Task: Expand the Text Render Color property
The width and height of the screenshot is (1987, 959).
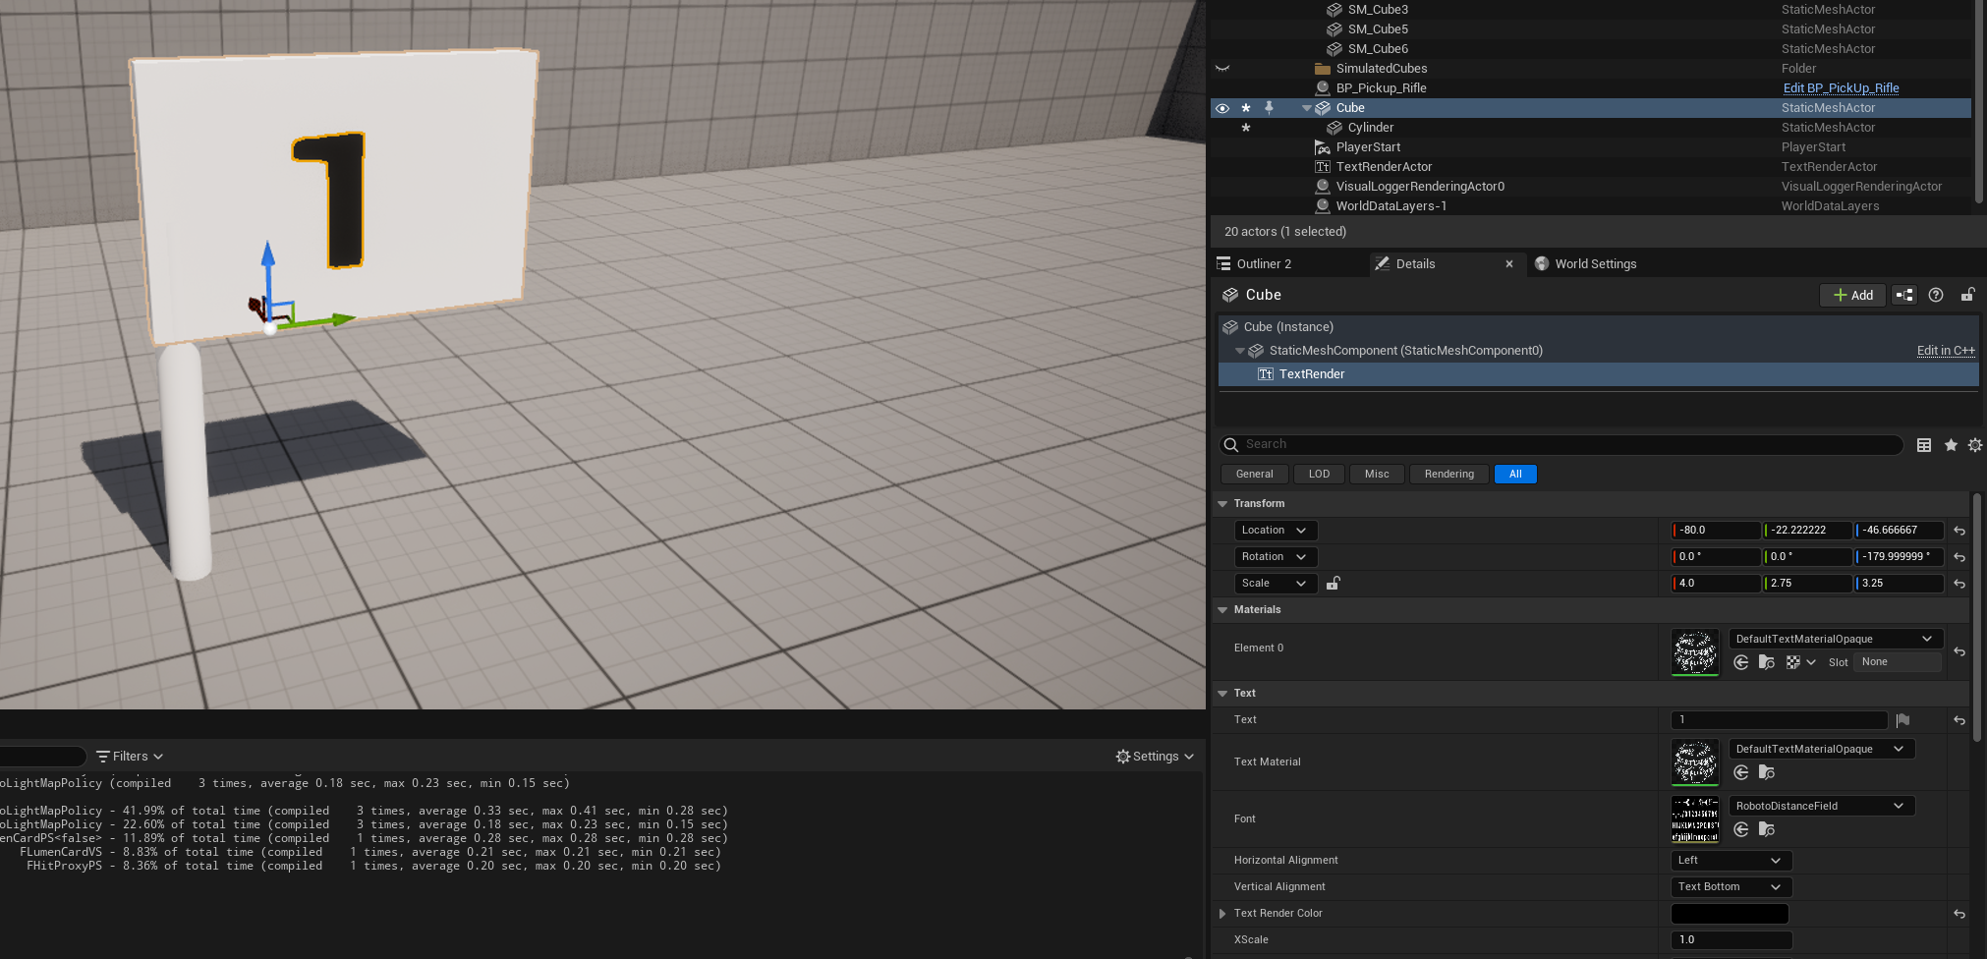Action: tap(1222, 914)
